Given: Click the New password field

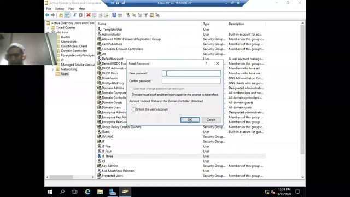Looking at the screenshot, I should click(191, 73).
